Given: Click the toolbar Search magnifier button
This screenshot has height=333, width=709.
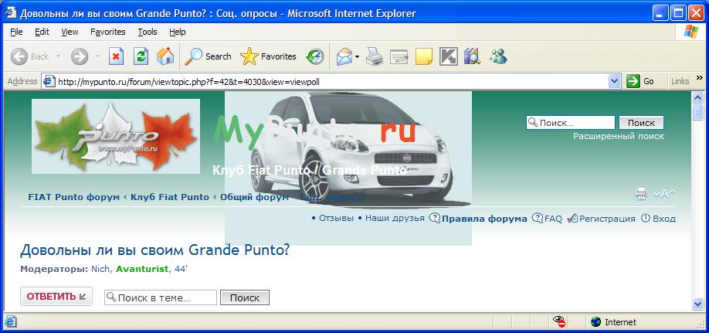Looking at the screenshot, I should 208,56.
